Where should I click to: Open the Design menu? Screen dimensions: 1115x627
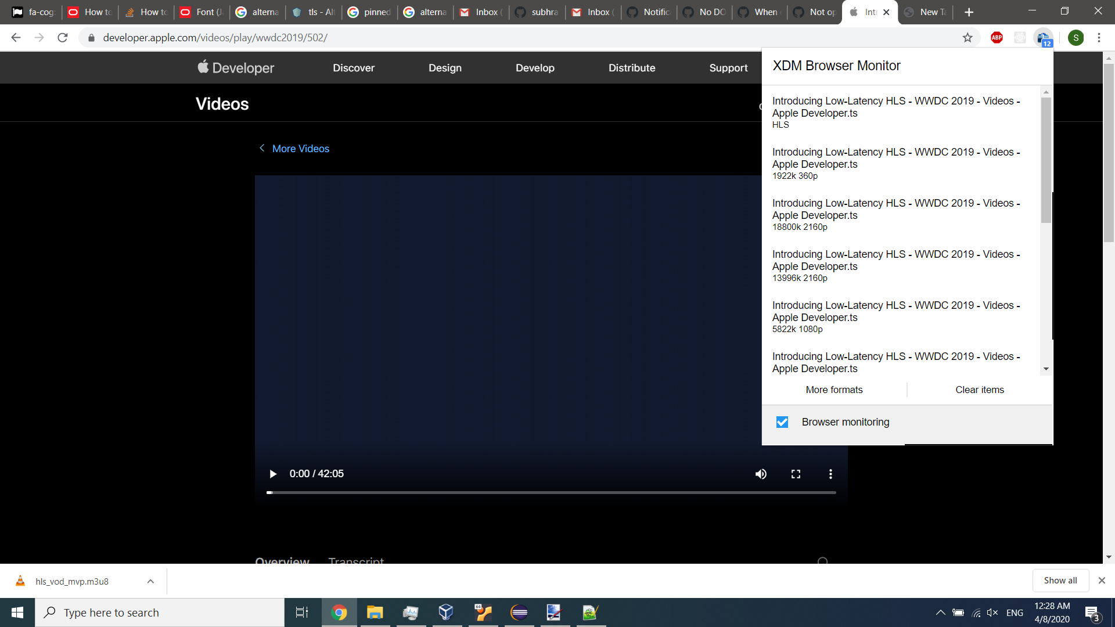[445, 68]
